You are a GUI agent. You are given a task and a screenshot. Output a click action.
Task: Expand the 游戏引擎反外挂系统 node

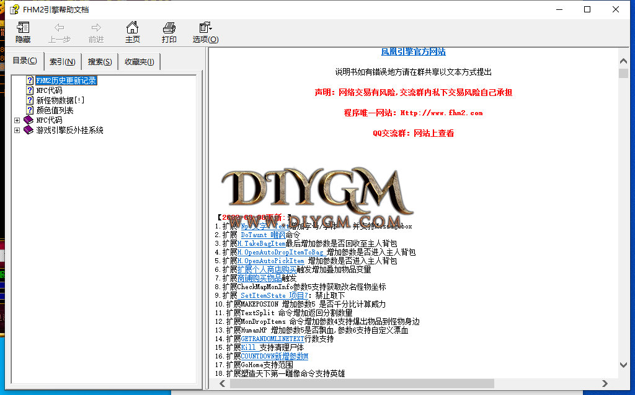17,130
